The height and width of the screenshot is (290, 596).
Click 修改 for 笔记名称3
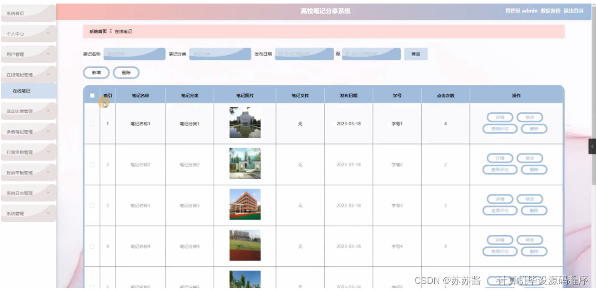pyautogui.click(x=529, y=199)
